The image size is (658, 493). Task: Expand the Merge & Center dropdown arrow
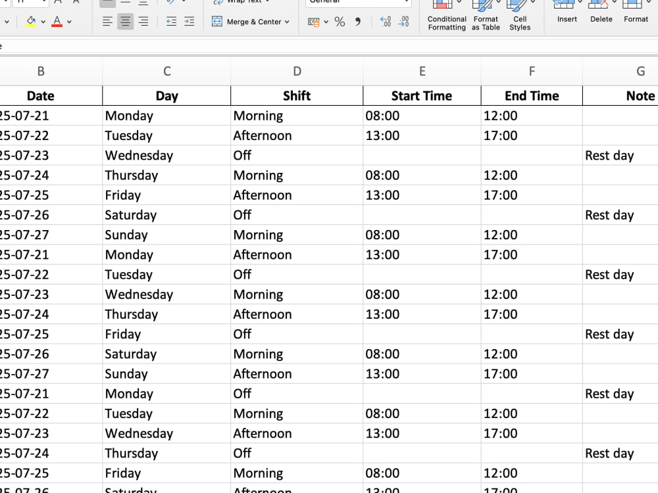coord(287,22)
